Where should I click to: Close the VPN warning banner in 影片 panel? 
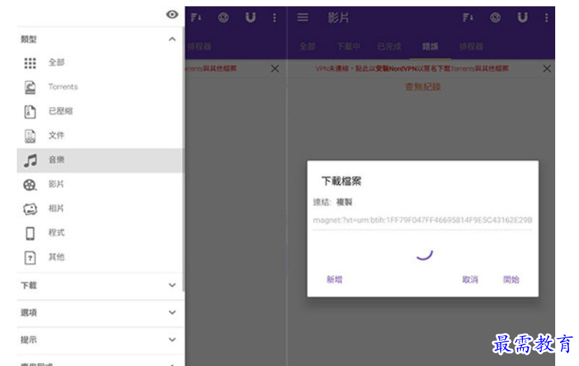(x=547, y=69)
